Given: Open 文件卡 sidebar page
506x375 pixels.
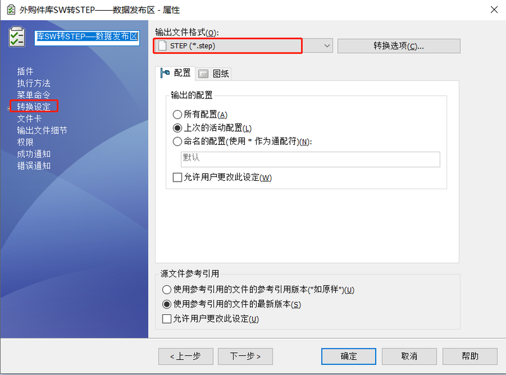Looking at the screenshot, I should (29, 118).
